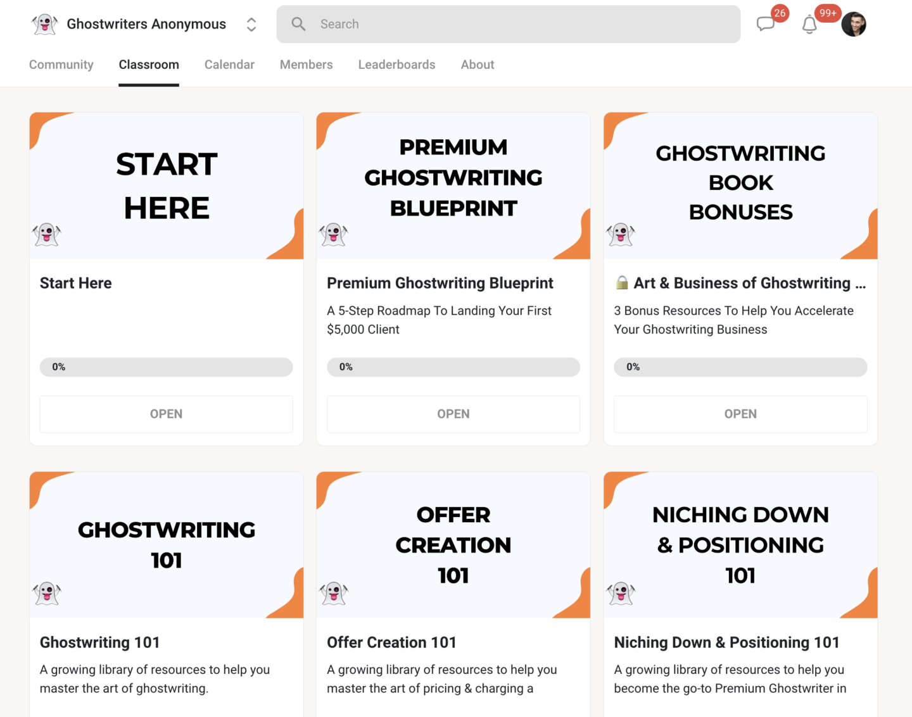Expand the community switcher chevrons

pos(251,24)
